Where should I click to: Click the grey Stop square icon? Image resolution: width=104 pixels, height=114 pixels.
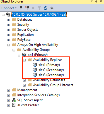pos(33,8)
